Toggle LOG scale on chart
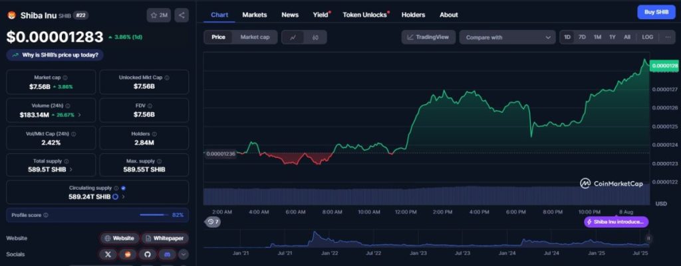The image size is (681, 266). click(x=648, y=37)
